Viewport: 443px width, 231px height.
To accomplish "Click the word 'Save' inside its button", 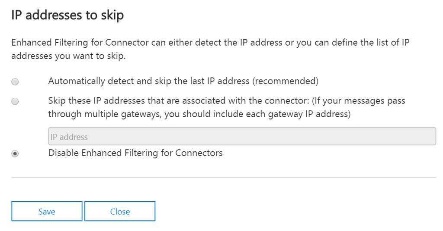I will point(47,212).
